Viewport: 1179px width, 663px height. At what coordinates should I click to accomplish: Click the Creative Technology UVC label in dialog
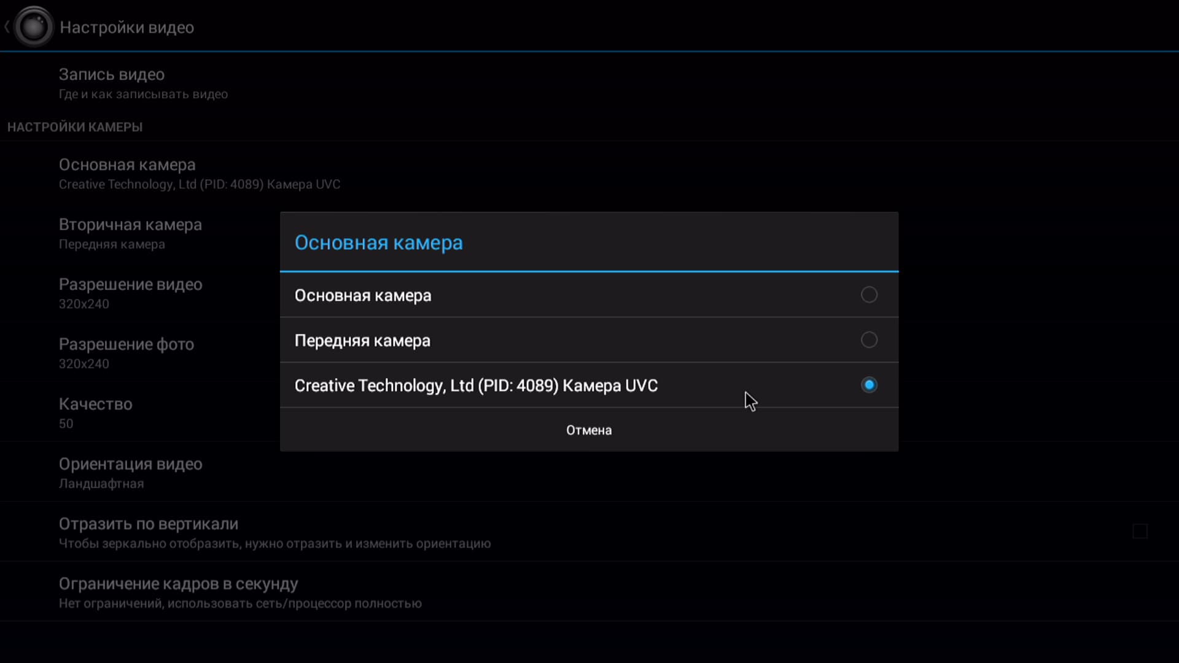point(476,386)
